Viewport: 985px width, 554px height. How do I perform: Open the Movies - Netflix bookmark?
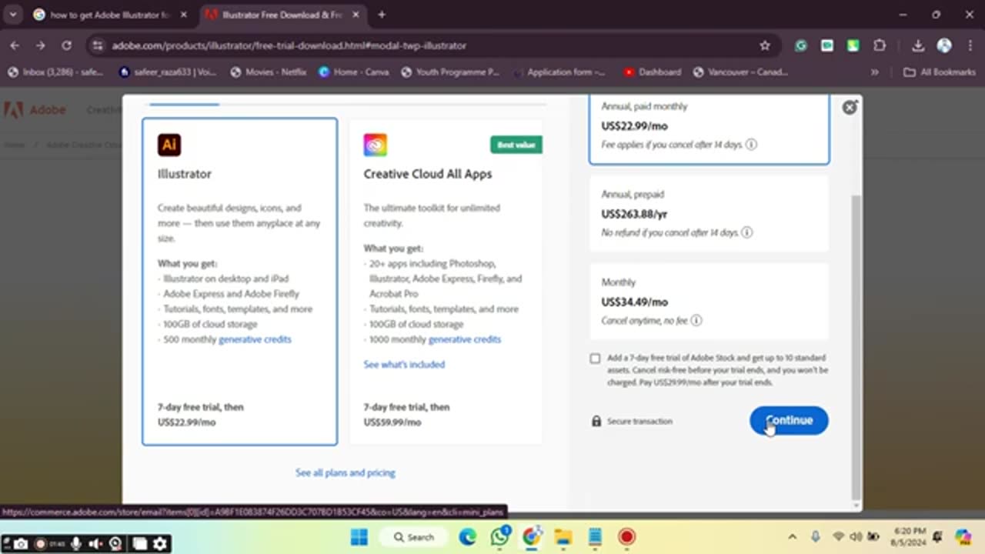click(268, 72)
